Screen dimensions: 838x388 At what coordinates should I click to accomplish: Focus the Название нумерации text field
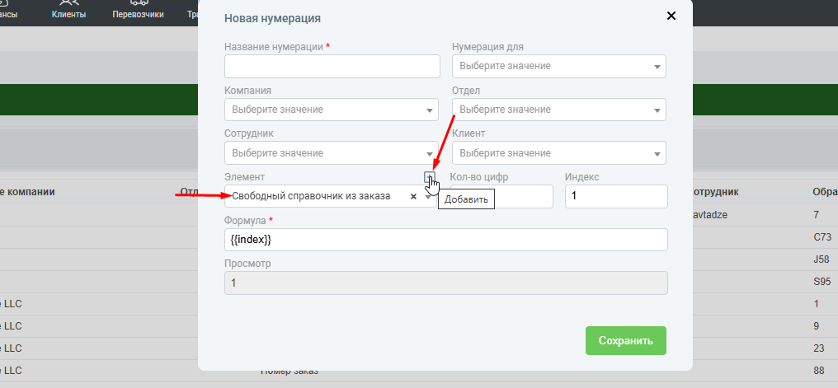332,67
